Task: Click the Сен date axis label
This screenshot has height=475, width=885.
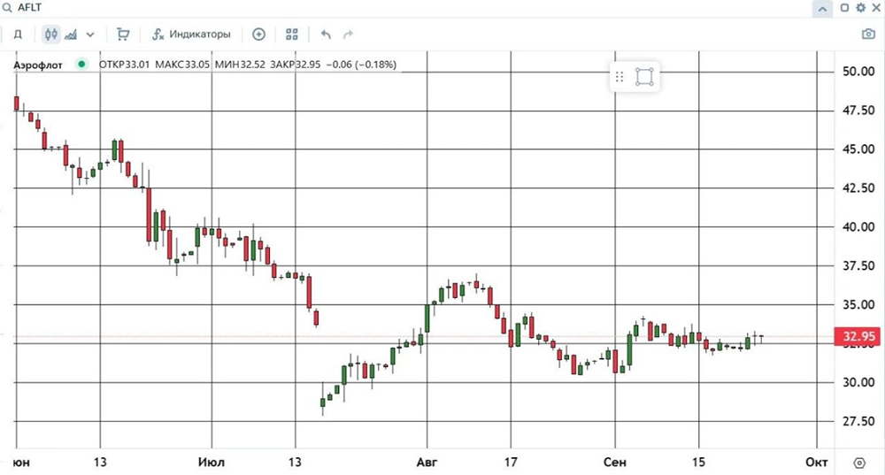Action: (x=615, y=463)
